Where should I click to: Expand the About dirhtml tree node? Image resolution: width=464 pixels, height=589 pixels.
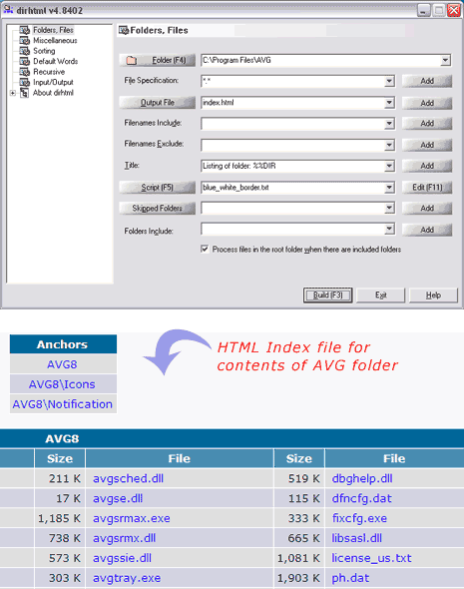pyautogui.click(x=13, y=93)
